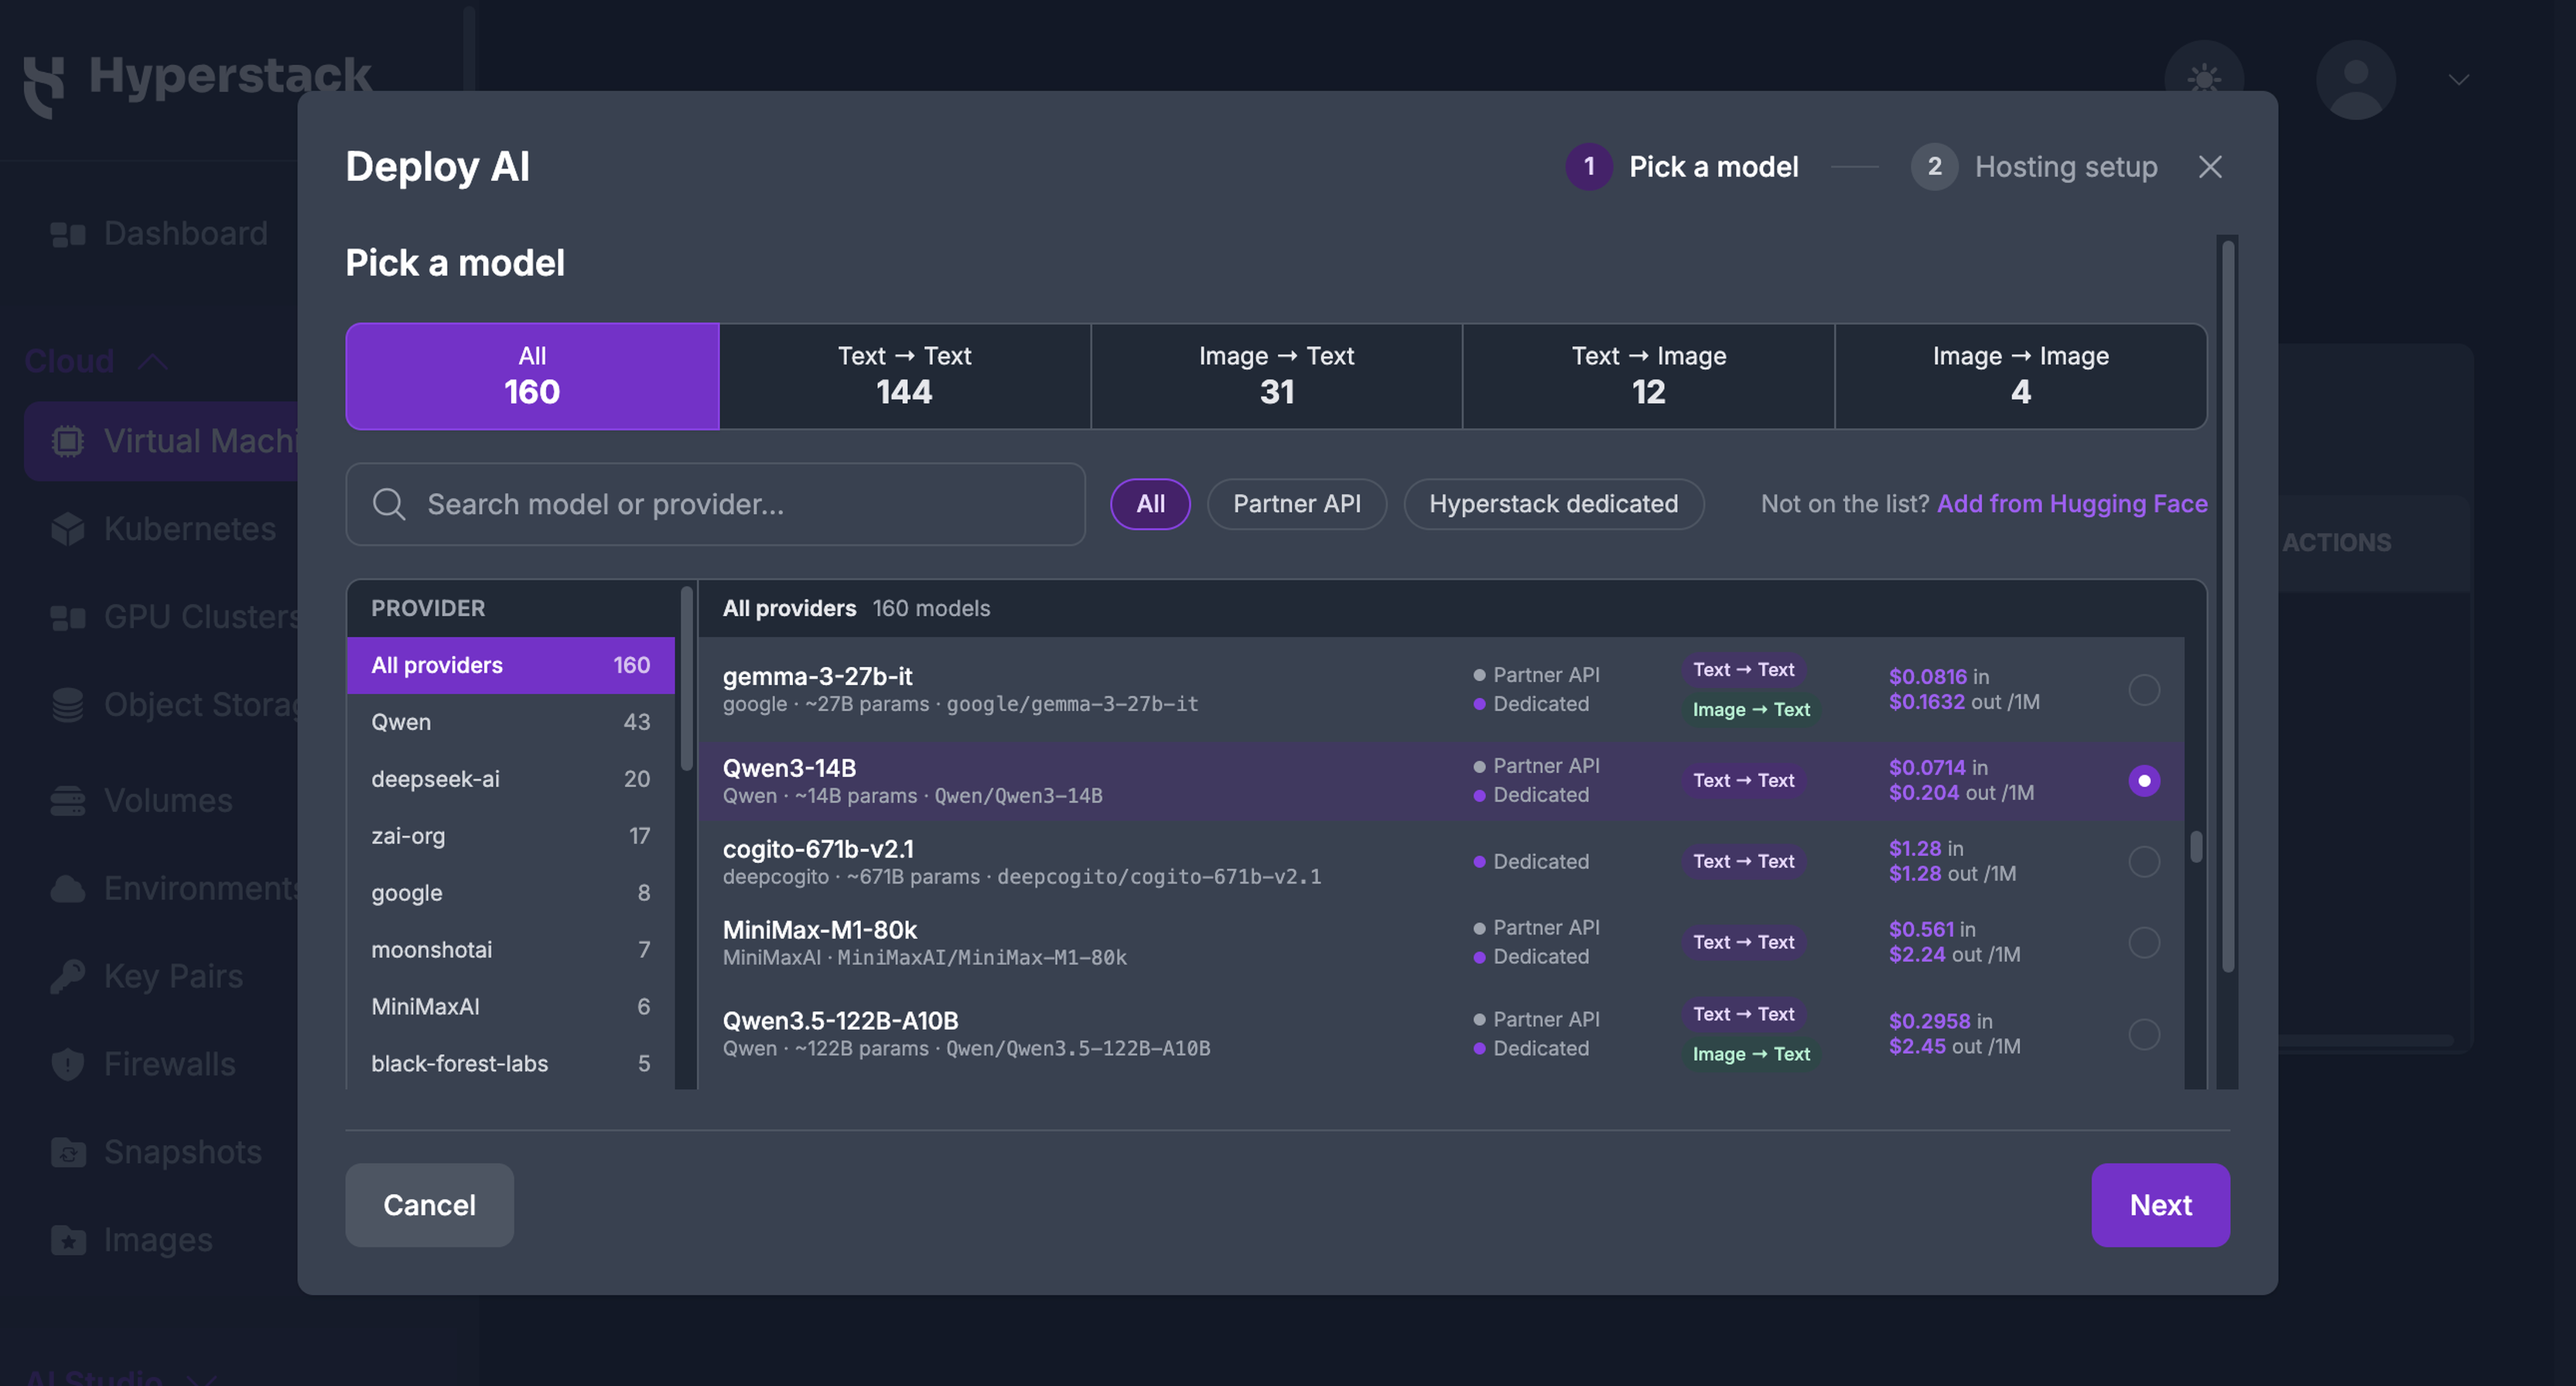Switch to the Text → Image tab
Viewport: 2576px width, 1386px height.
1648,376
